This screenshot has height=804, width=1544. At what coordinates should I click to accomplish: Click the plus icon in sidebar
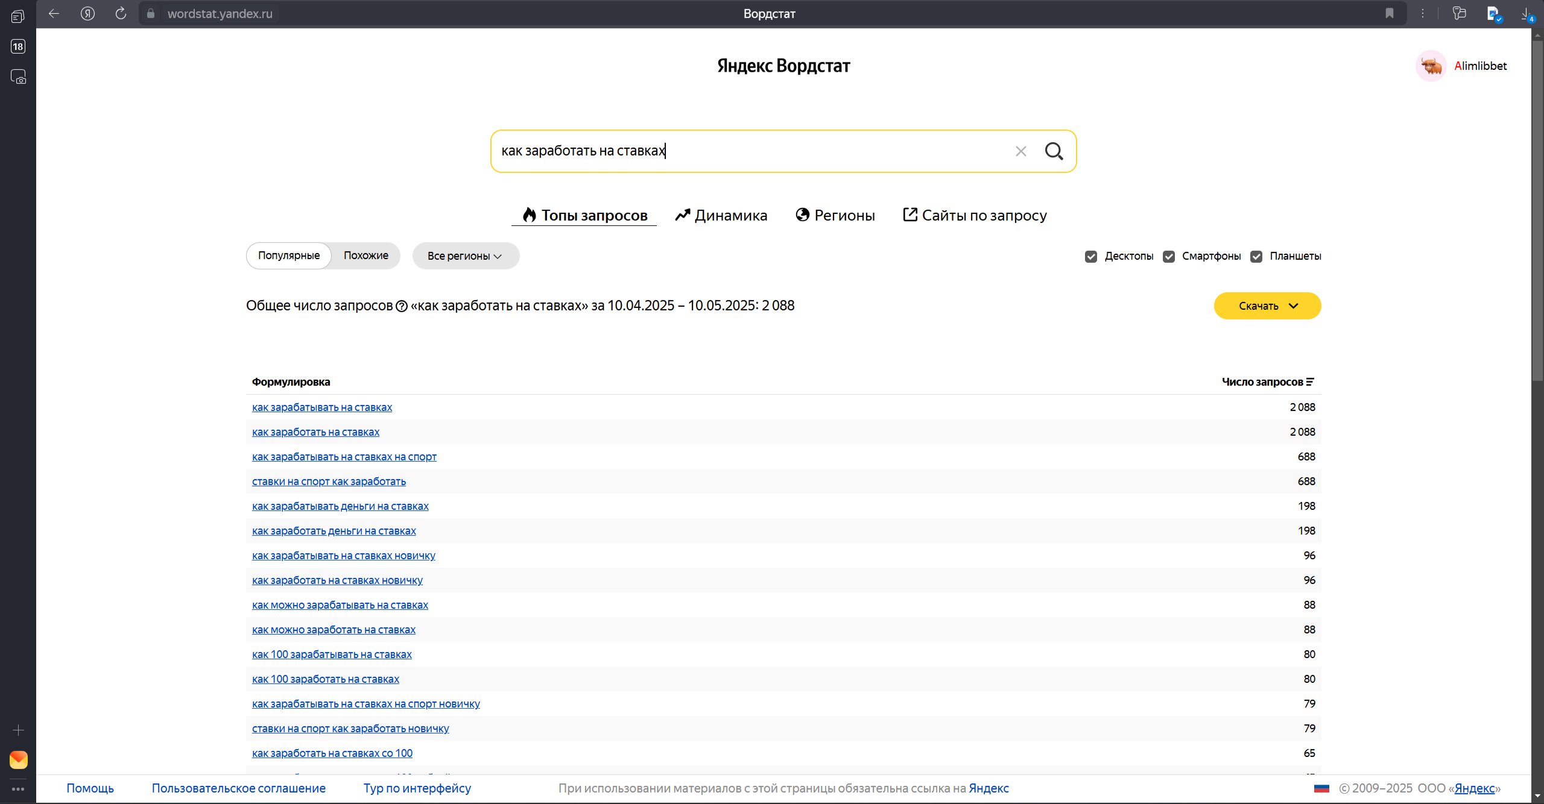(x=18, y=730)
